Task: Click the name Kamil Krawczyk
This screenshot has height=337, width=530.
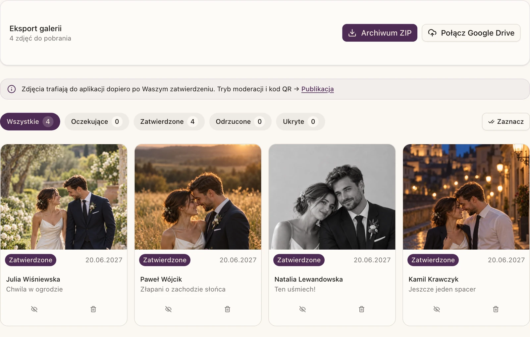Action: 433,279
